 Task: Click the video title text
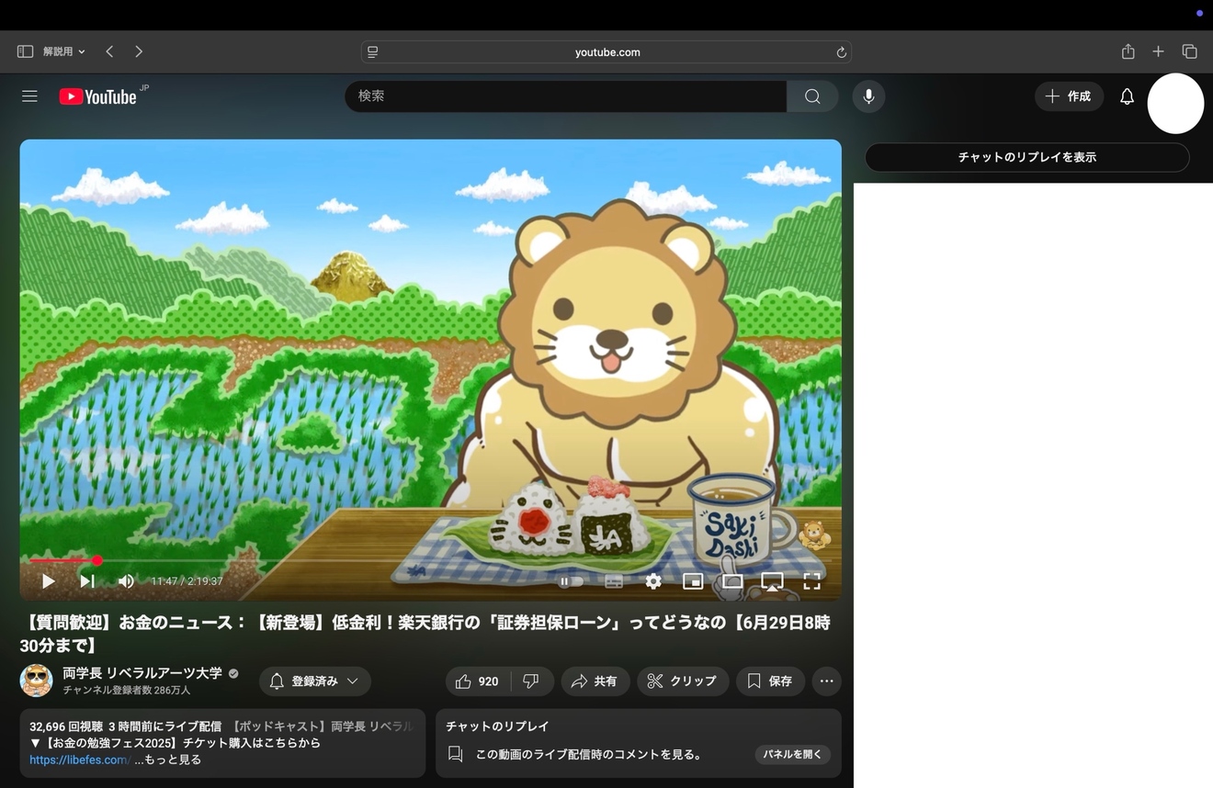[x=425, y=634]
